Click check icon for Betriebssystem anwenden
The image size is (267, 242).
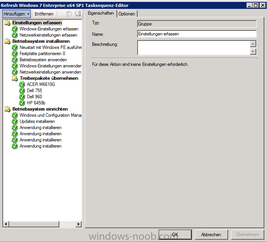pos(15,60)
